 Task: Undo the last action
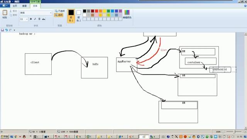click(6, 30)
